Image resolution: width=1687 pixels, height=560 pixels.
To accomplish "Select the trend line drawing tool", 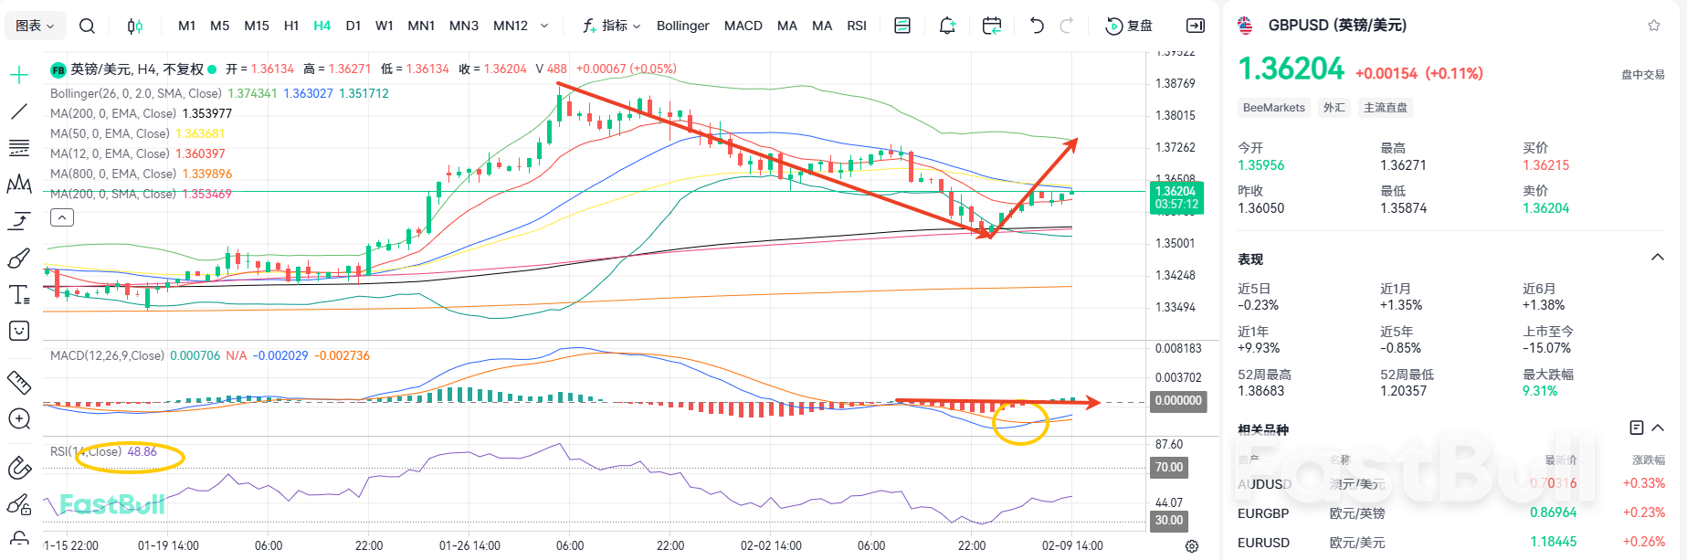I will tap(18, 111).
